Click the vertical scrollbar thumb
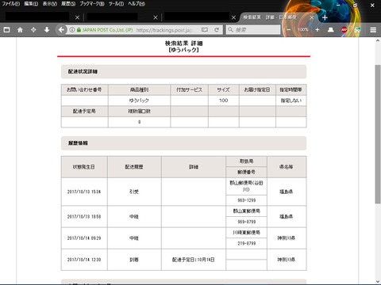381x285 pixels. coord(378,134)
